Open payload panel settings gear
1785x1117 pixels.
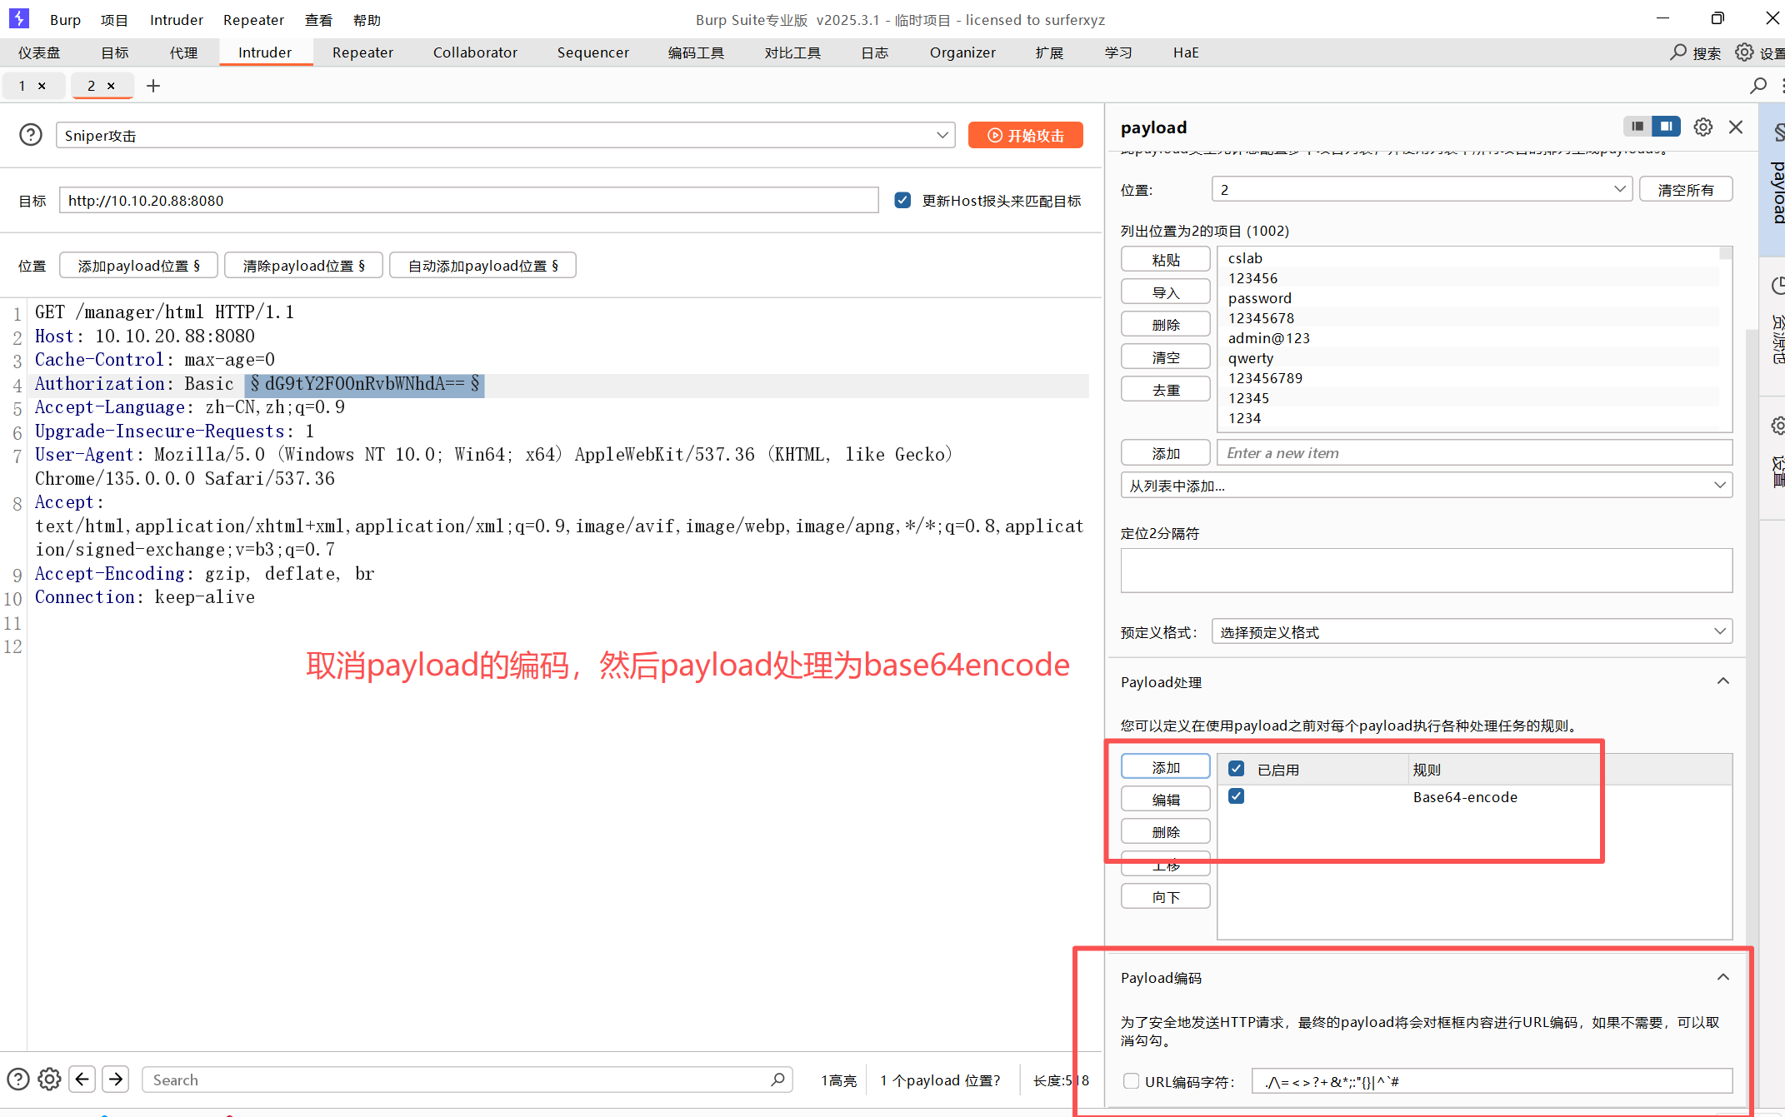click(x=1703, y=127)
